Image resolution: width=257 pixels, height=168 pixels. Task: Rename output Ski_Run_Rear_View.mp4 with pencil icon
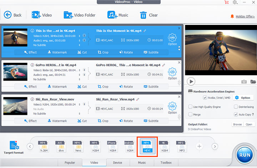pyautogui.click(x=138, y=99)
